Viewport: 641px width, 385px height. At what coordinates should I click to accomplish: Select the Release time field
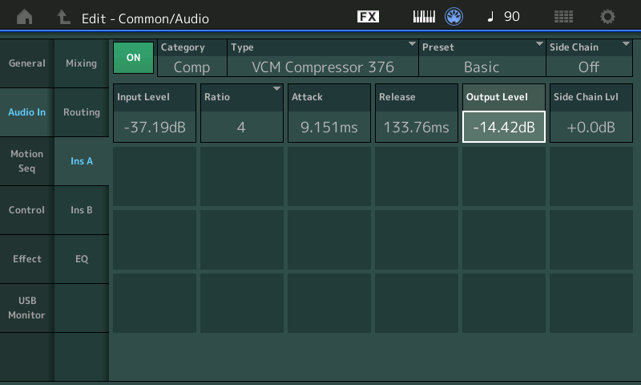point(415,127)
